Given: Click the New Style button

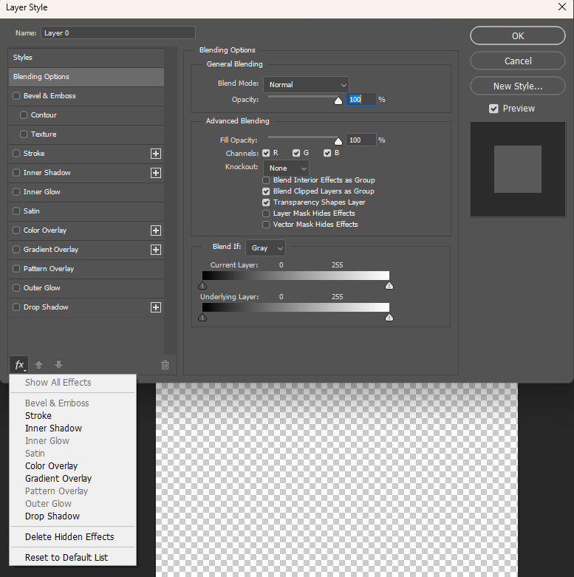Looking at the screenshot, I should click(518, 86).
